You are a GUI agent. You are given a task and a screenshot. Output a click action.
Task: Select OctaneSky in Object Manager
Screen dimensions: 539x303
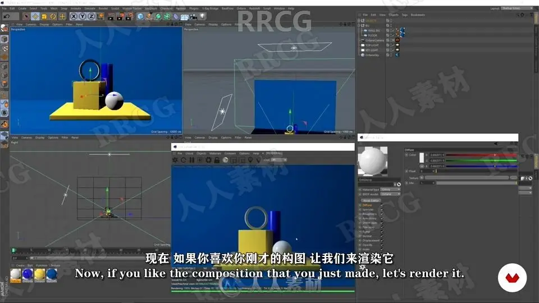372,55
